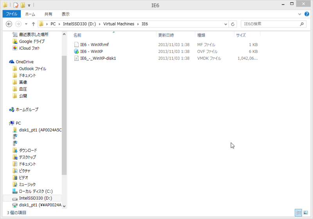Expand the arrow after PC breadcrumb
This screenshot has height=219, width=313.
pyautogui.click(x=59, y=24)
